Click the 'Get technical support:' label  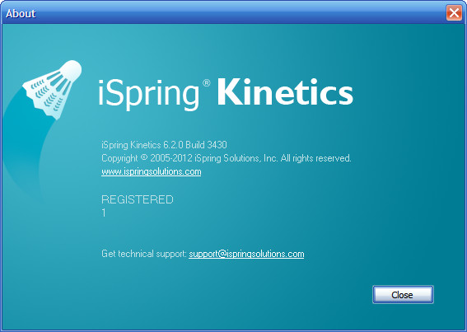[x=144, y=254]
